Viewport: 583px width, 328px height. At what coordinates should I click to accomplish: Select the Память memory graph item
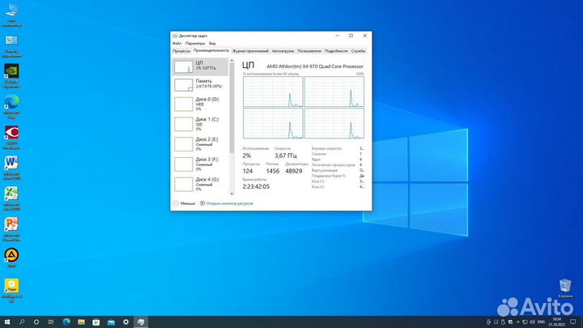pyautogui.click(x=200, y=84)
